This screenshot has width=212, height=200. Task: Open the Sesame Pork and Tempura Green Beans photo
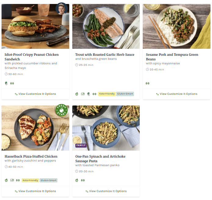pyautogui.click(x=177, y=26)
